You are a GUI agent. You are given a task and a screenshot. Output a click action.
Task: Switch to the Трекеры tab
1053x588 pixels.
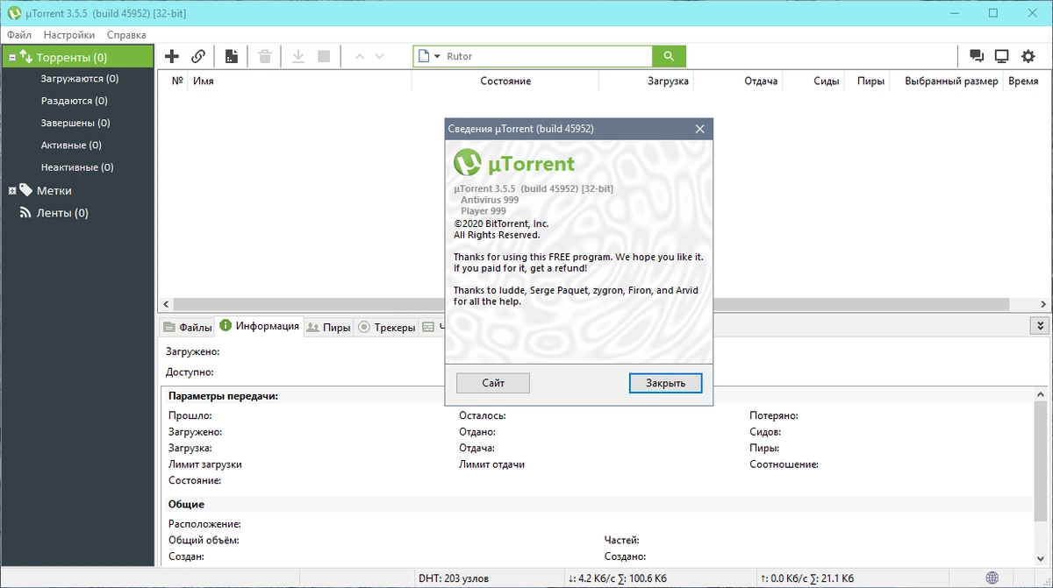386,327
